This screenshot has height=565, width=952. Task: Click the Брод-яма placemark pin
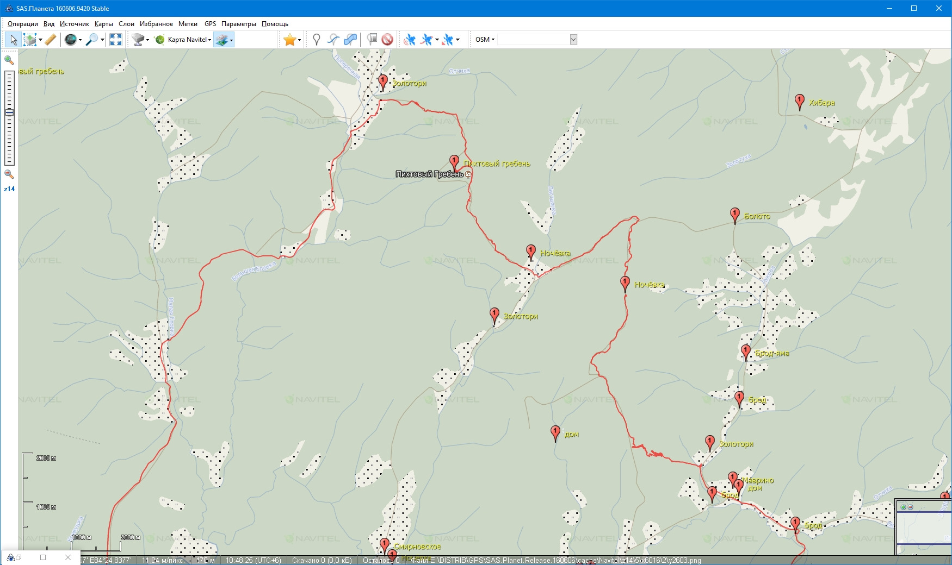point(746,353)
